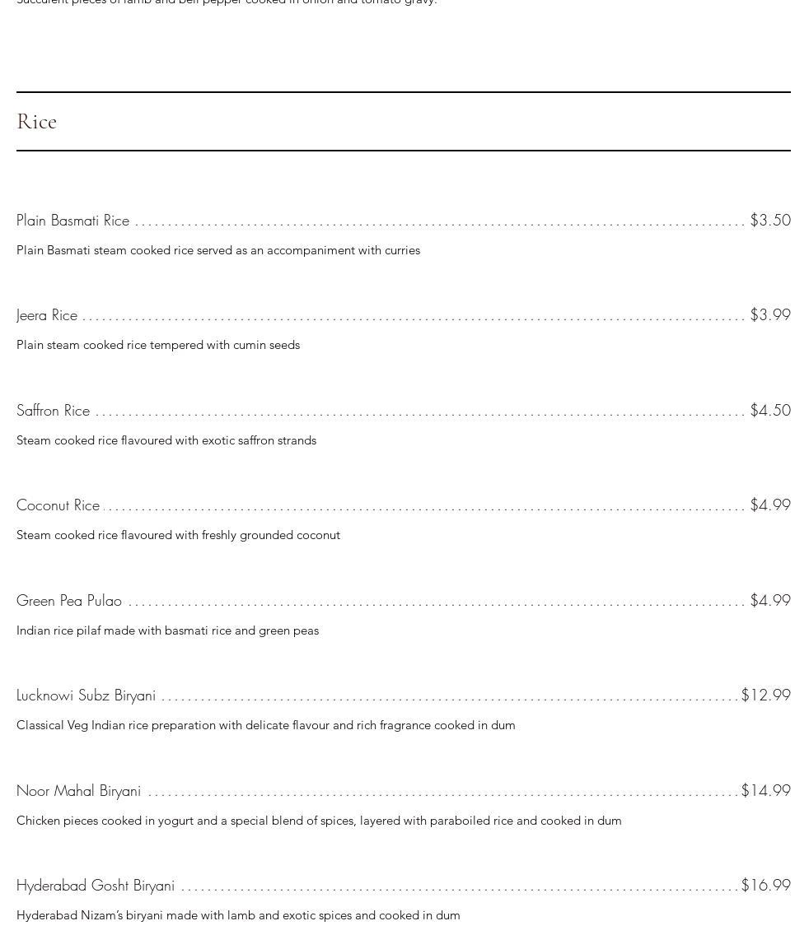Click the $12.99 price for Lucknowi Subz Biryani

(x=765, y=695)
